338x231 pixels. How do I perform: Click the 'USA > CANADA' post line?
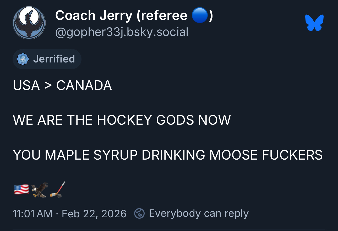point(62,85)
